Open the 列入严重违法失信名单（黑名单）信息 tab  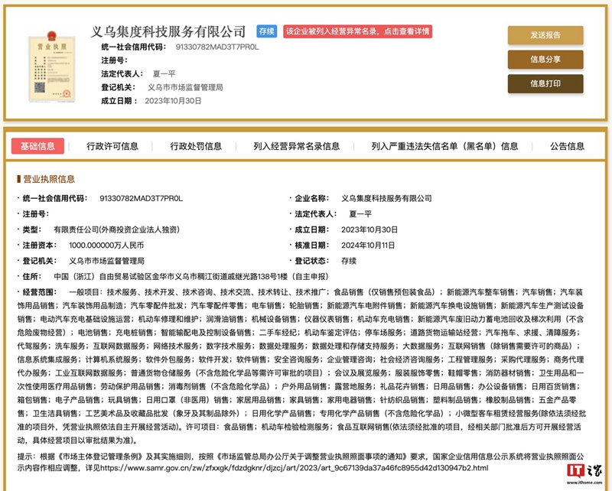(444, 146)
